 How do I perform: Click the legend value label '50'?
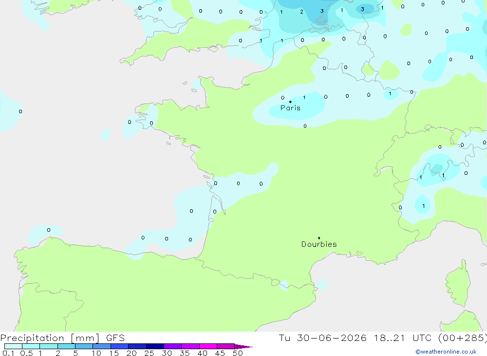coord(238,353)
